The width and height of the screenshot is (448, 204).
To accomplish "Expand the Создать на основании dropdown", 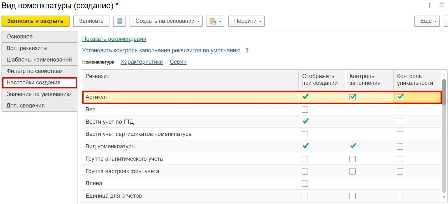I will pos(166,21).
